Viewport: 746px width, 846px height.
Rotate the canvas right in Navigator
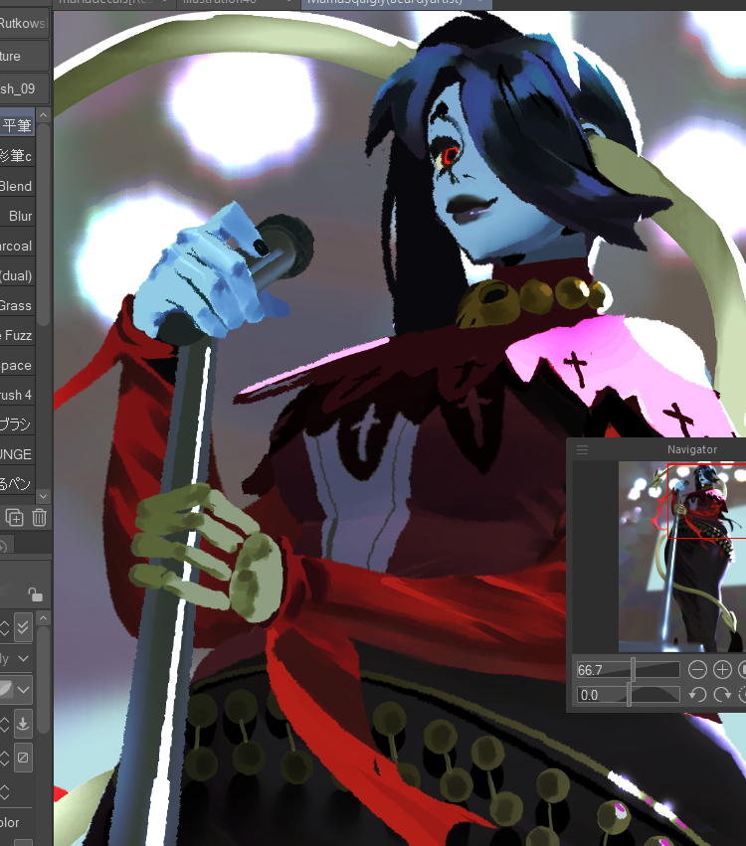(x=722, y=694)
